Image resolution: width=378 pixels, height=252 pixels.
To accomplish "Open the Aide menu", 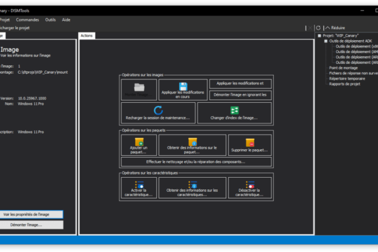I will pyautogui.click(x=66, y=20).
